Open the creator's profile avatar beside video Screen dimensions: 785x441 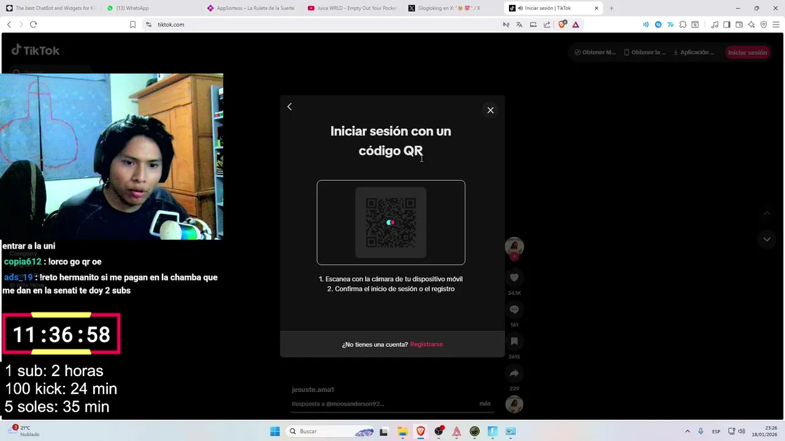coord(514,247)
